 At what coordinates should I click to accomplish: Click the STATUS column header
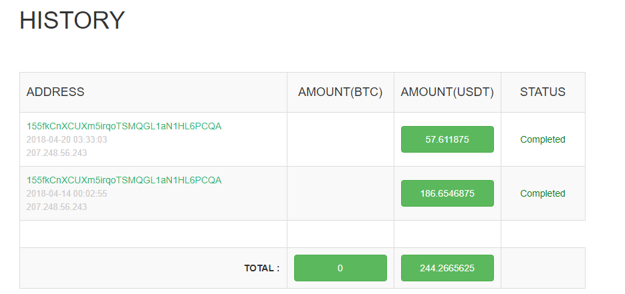pyautogui.click(x=543, y=92)
